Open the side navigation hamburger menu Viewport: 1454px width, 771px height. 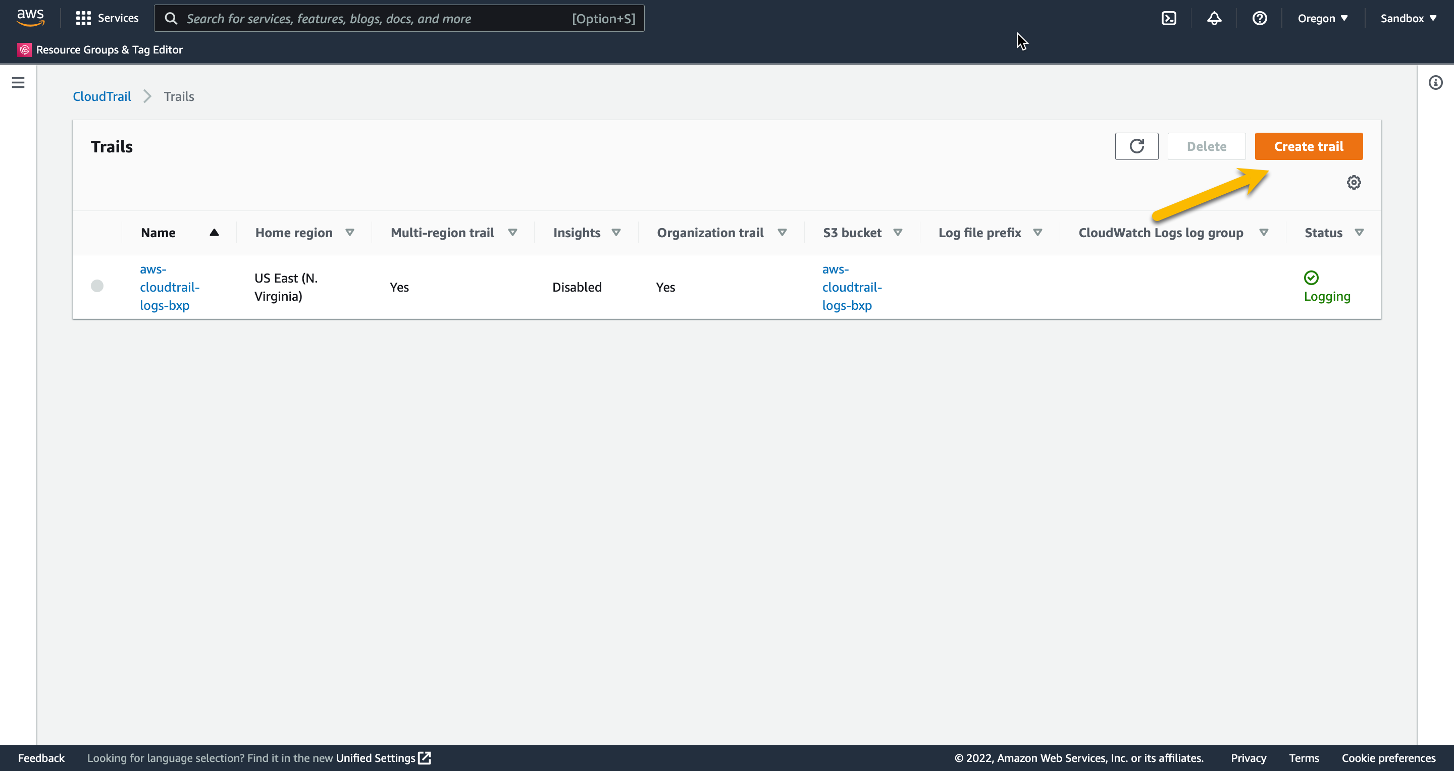18,83
